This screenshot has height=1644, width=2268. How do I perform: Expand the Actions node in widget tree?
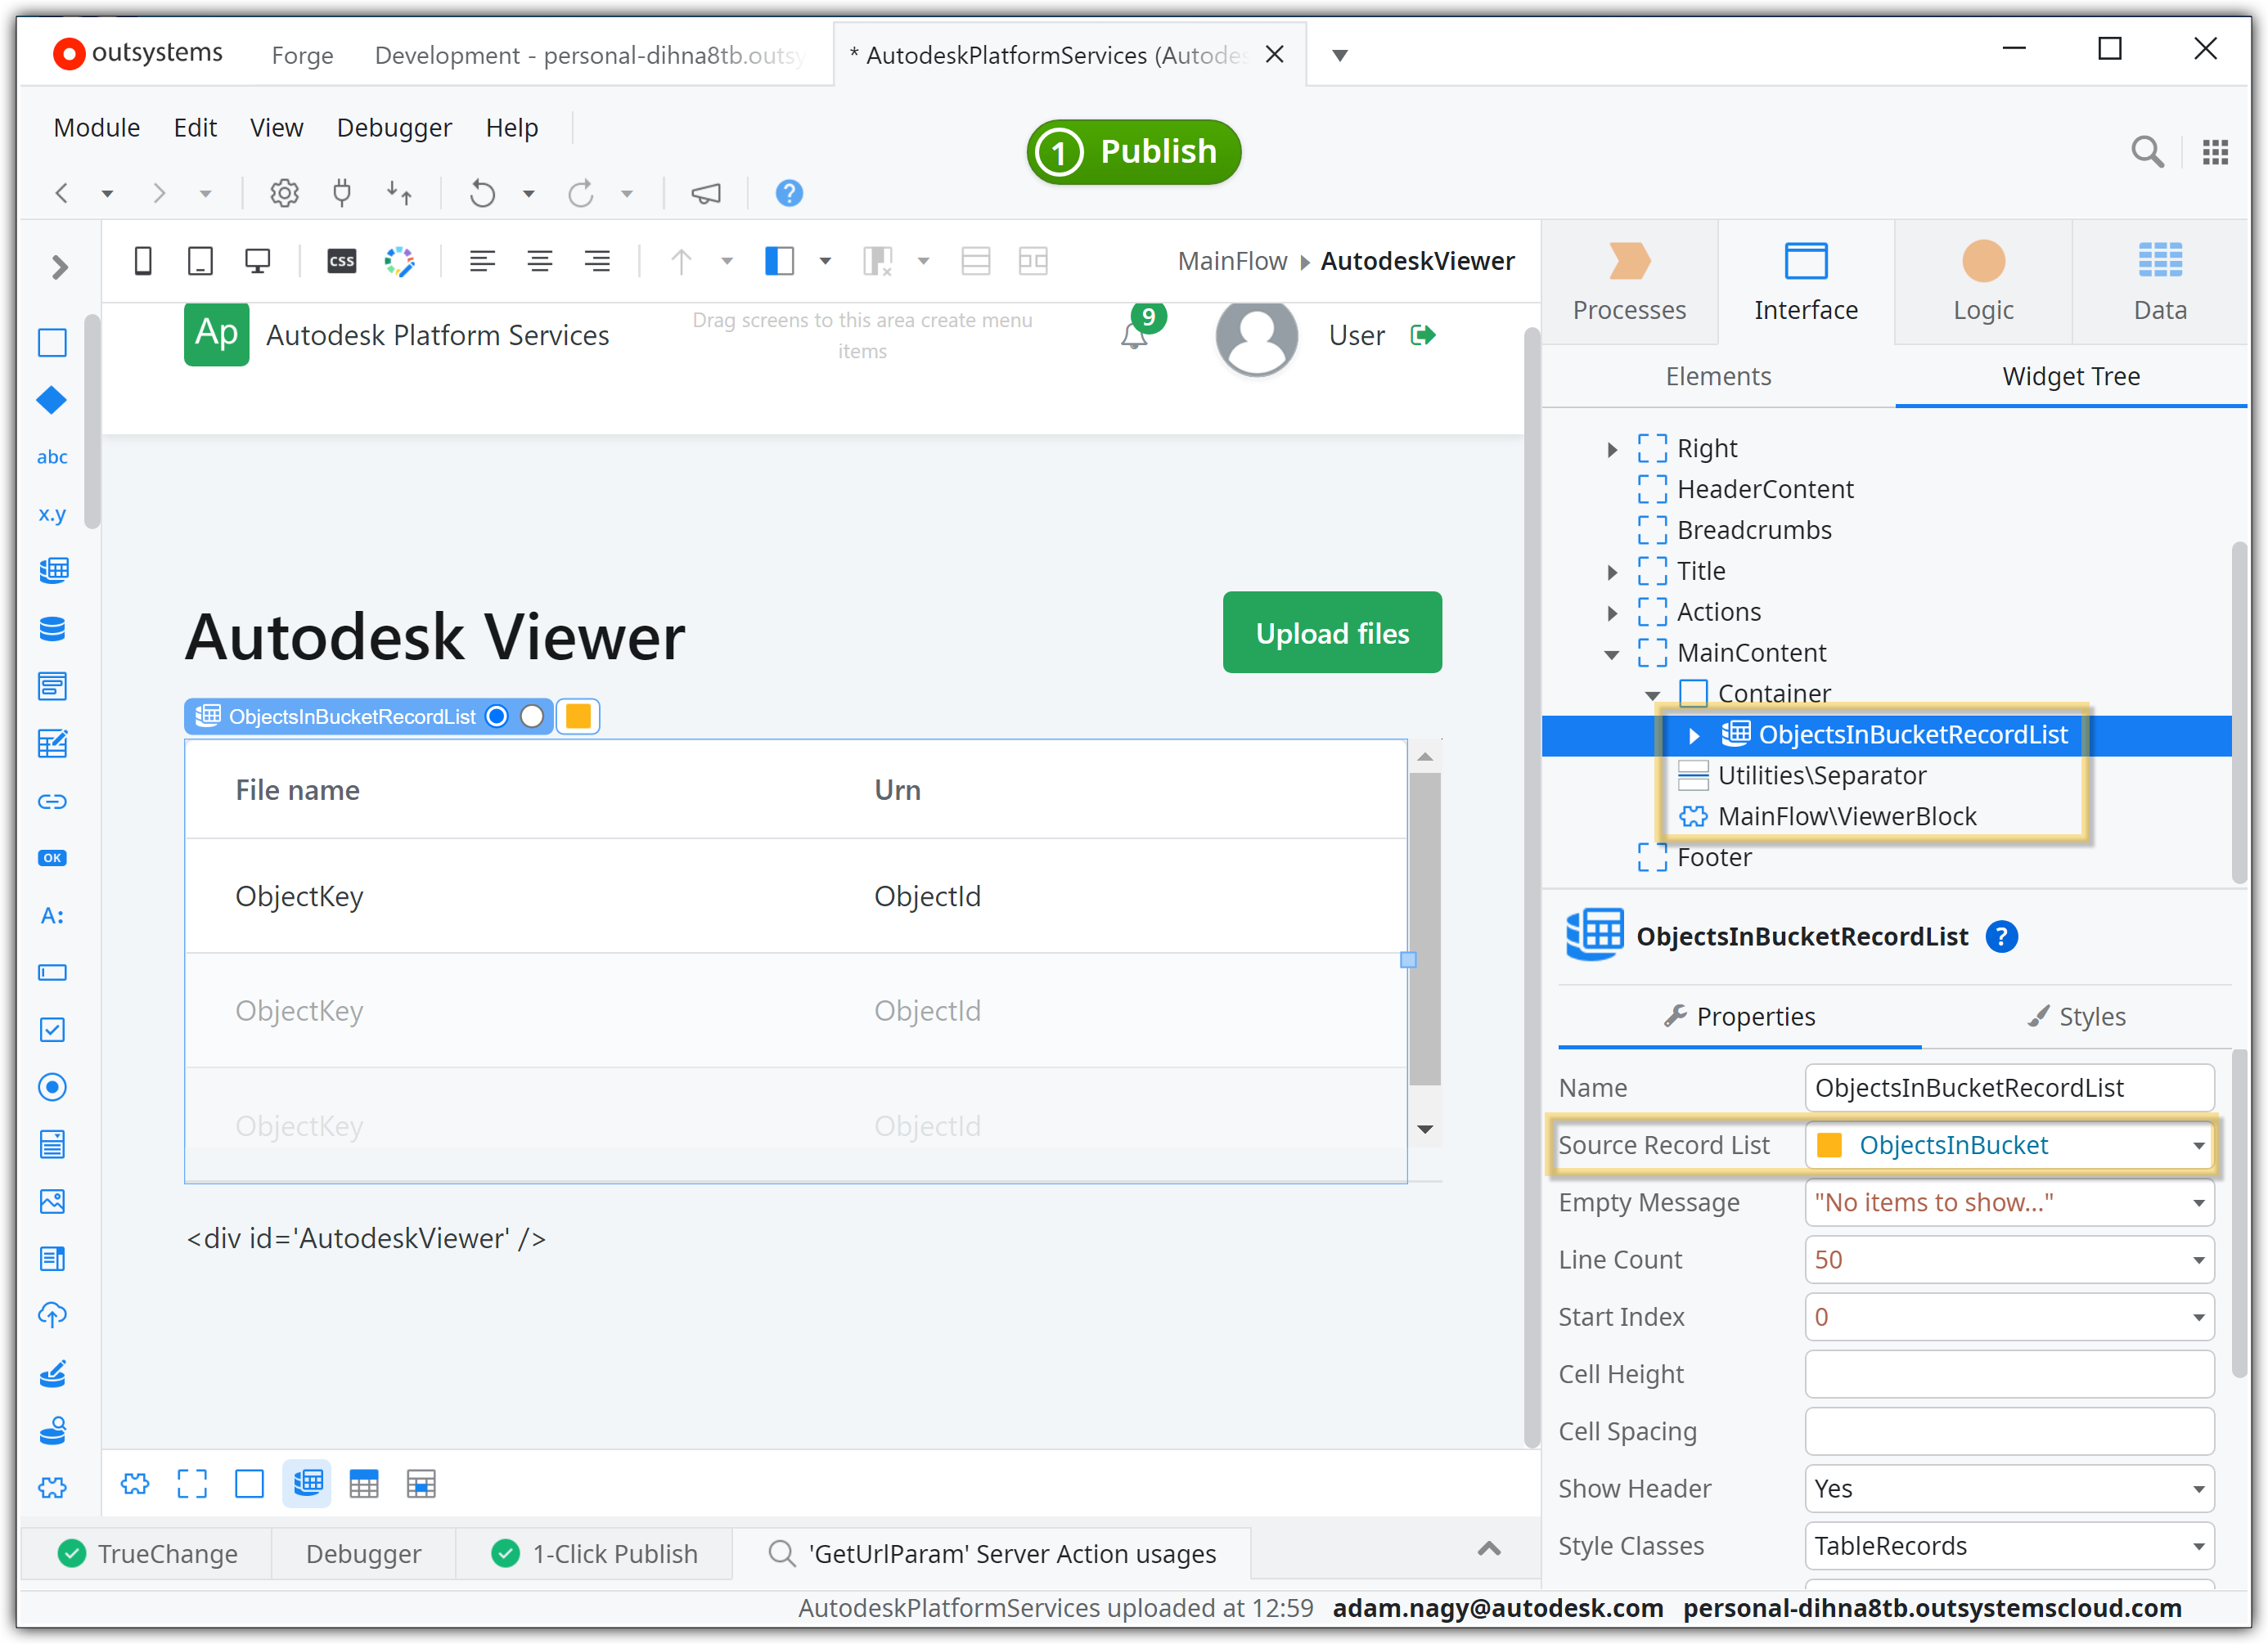click(1612, 613)
